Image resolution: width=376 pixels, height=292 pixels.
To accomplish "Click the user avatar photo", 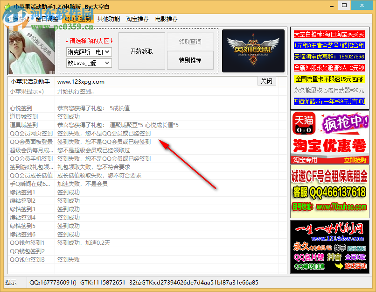I will (32, 51).
